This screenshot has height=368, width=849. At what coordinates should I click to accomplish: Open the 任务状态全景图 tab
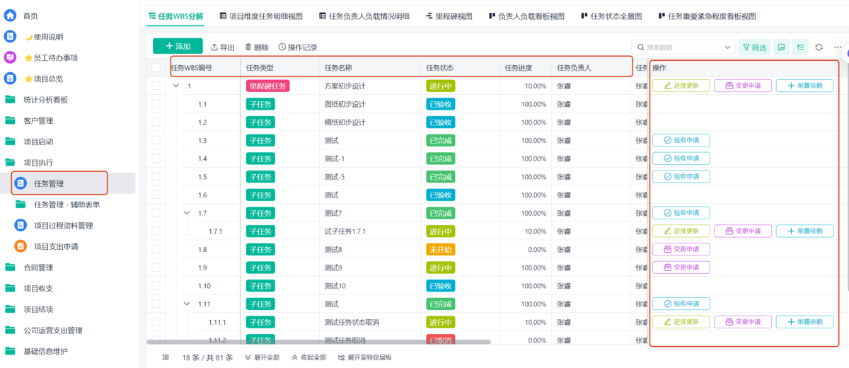[611, 16]
